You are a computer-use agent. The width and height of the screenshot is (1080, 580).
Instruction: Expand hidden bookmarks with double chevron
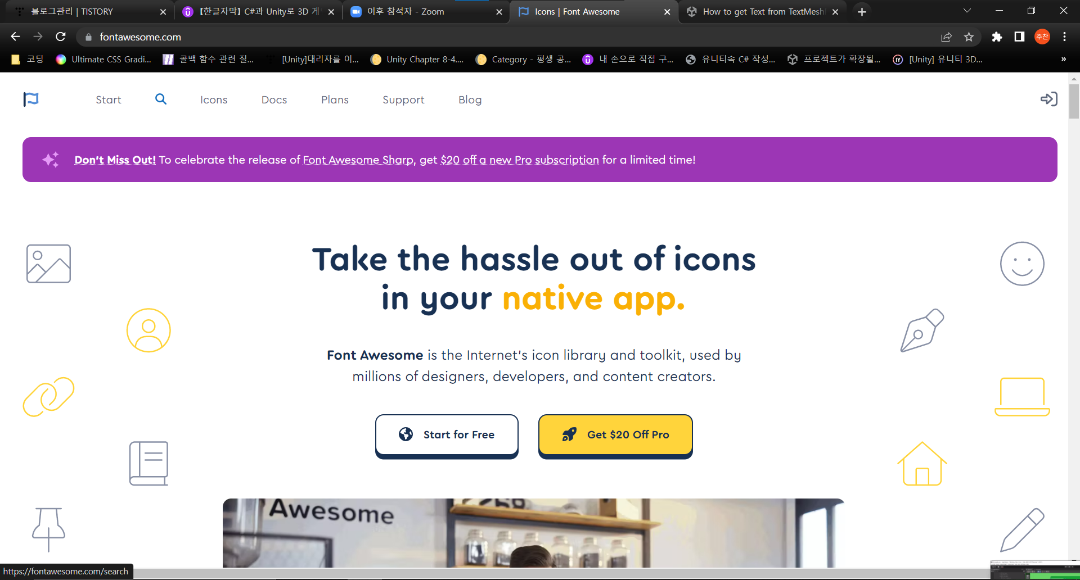coord(1063,59)
